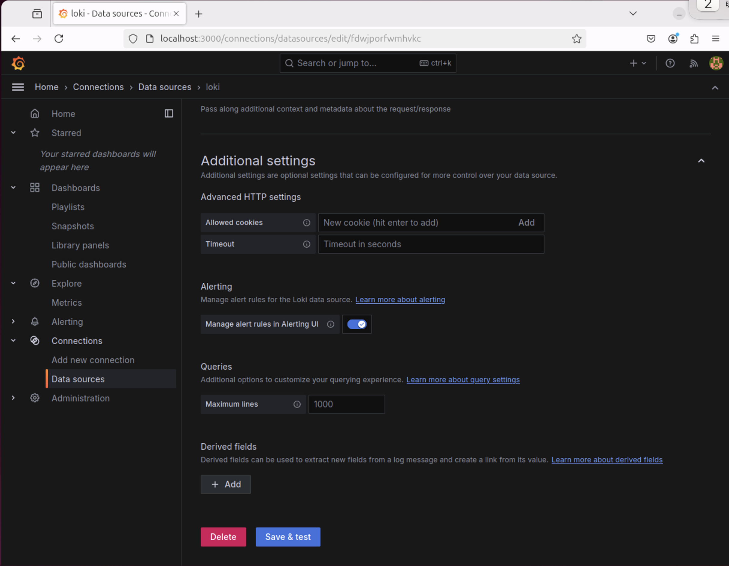Viewport: 729px width, 566px height.
Task: Toggle the hamburger menu icon
Action: pos(18,87)
